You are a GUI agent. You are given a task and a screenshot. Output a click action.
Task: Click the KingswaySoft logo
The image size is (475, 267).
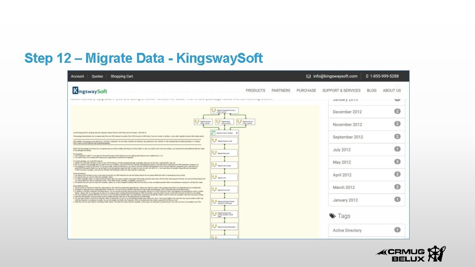90,90
